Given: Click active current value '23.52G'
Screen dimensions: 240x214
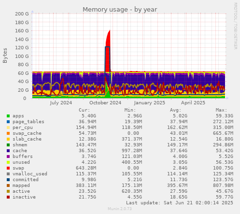Looking at the screenshot, I should [x=87, y=191].
